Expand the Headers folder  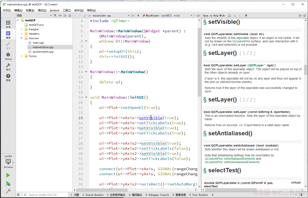coord(22,34)
